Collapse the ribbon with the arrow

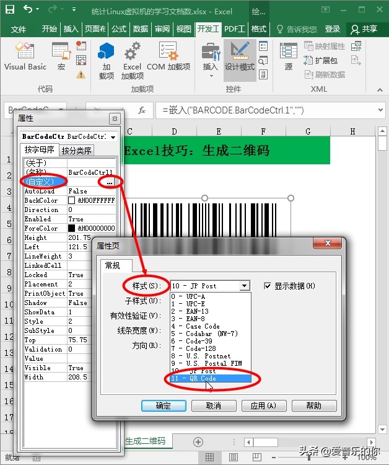(x=380, y=90)
